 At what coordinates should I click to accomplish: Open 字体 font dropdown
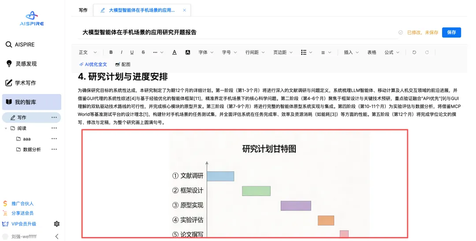click(206, 52)
